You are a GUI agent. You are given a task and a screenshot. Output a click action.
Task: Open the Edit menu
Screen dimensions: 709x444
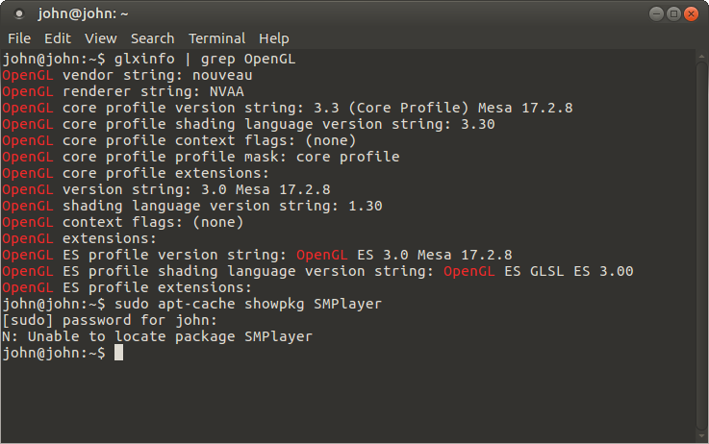pyautogui.click(x=57, y=38)
